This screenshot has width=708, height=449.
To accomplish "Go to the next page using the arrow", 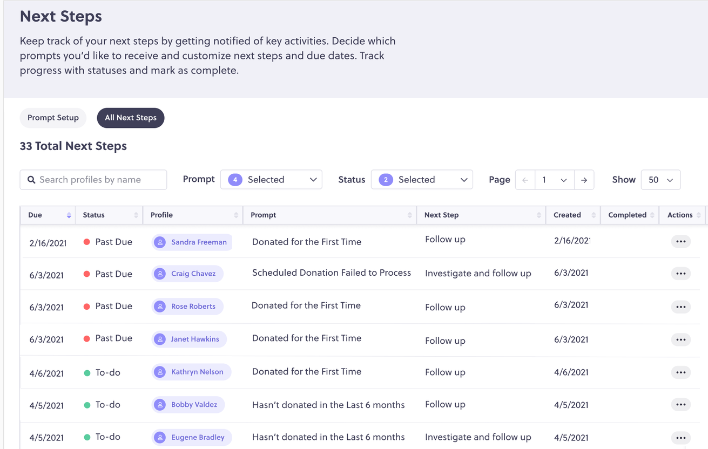I will 584,180.
